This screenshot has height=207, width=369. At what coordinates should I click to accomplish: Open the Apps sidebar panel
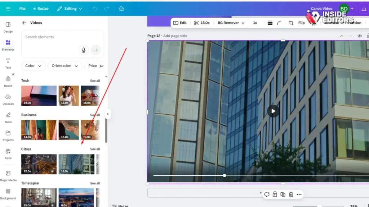tap(8, 154)
